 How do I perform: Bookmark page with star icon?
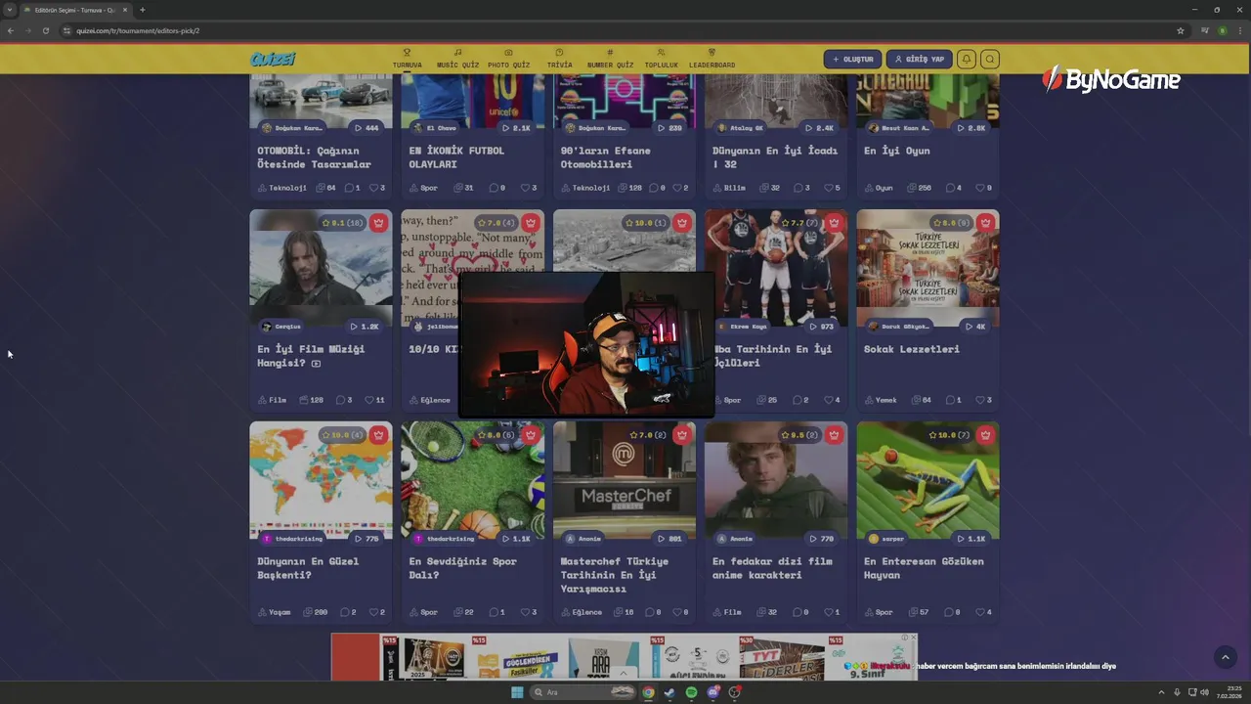click(1181, 30)
